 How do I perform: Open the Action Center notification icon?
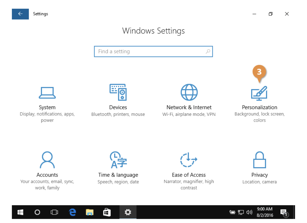click(x=284, y=213)
